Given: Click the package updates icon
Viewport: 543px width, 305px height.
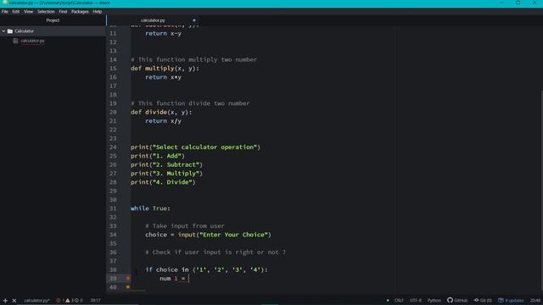Looking at the screenshot, I should (501, 300).
